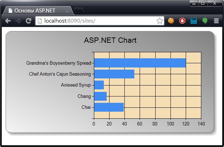Viewport: 224px width, 147px height.
Task: Click the localhost:8090/sites/ address bar
Action: (x=100, y=21)
